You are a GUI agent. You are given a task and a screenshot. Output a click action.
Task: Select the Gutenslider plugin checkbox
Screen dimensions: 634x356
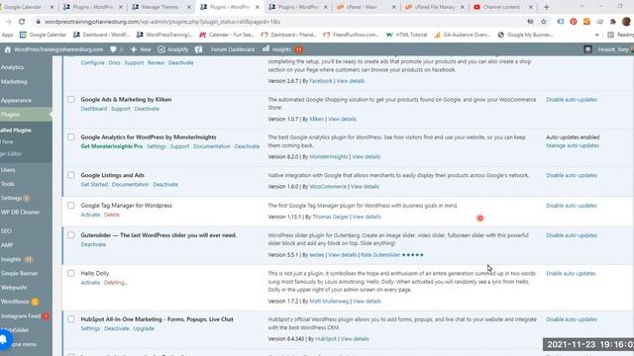(x=71, y=235)
